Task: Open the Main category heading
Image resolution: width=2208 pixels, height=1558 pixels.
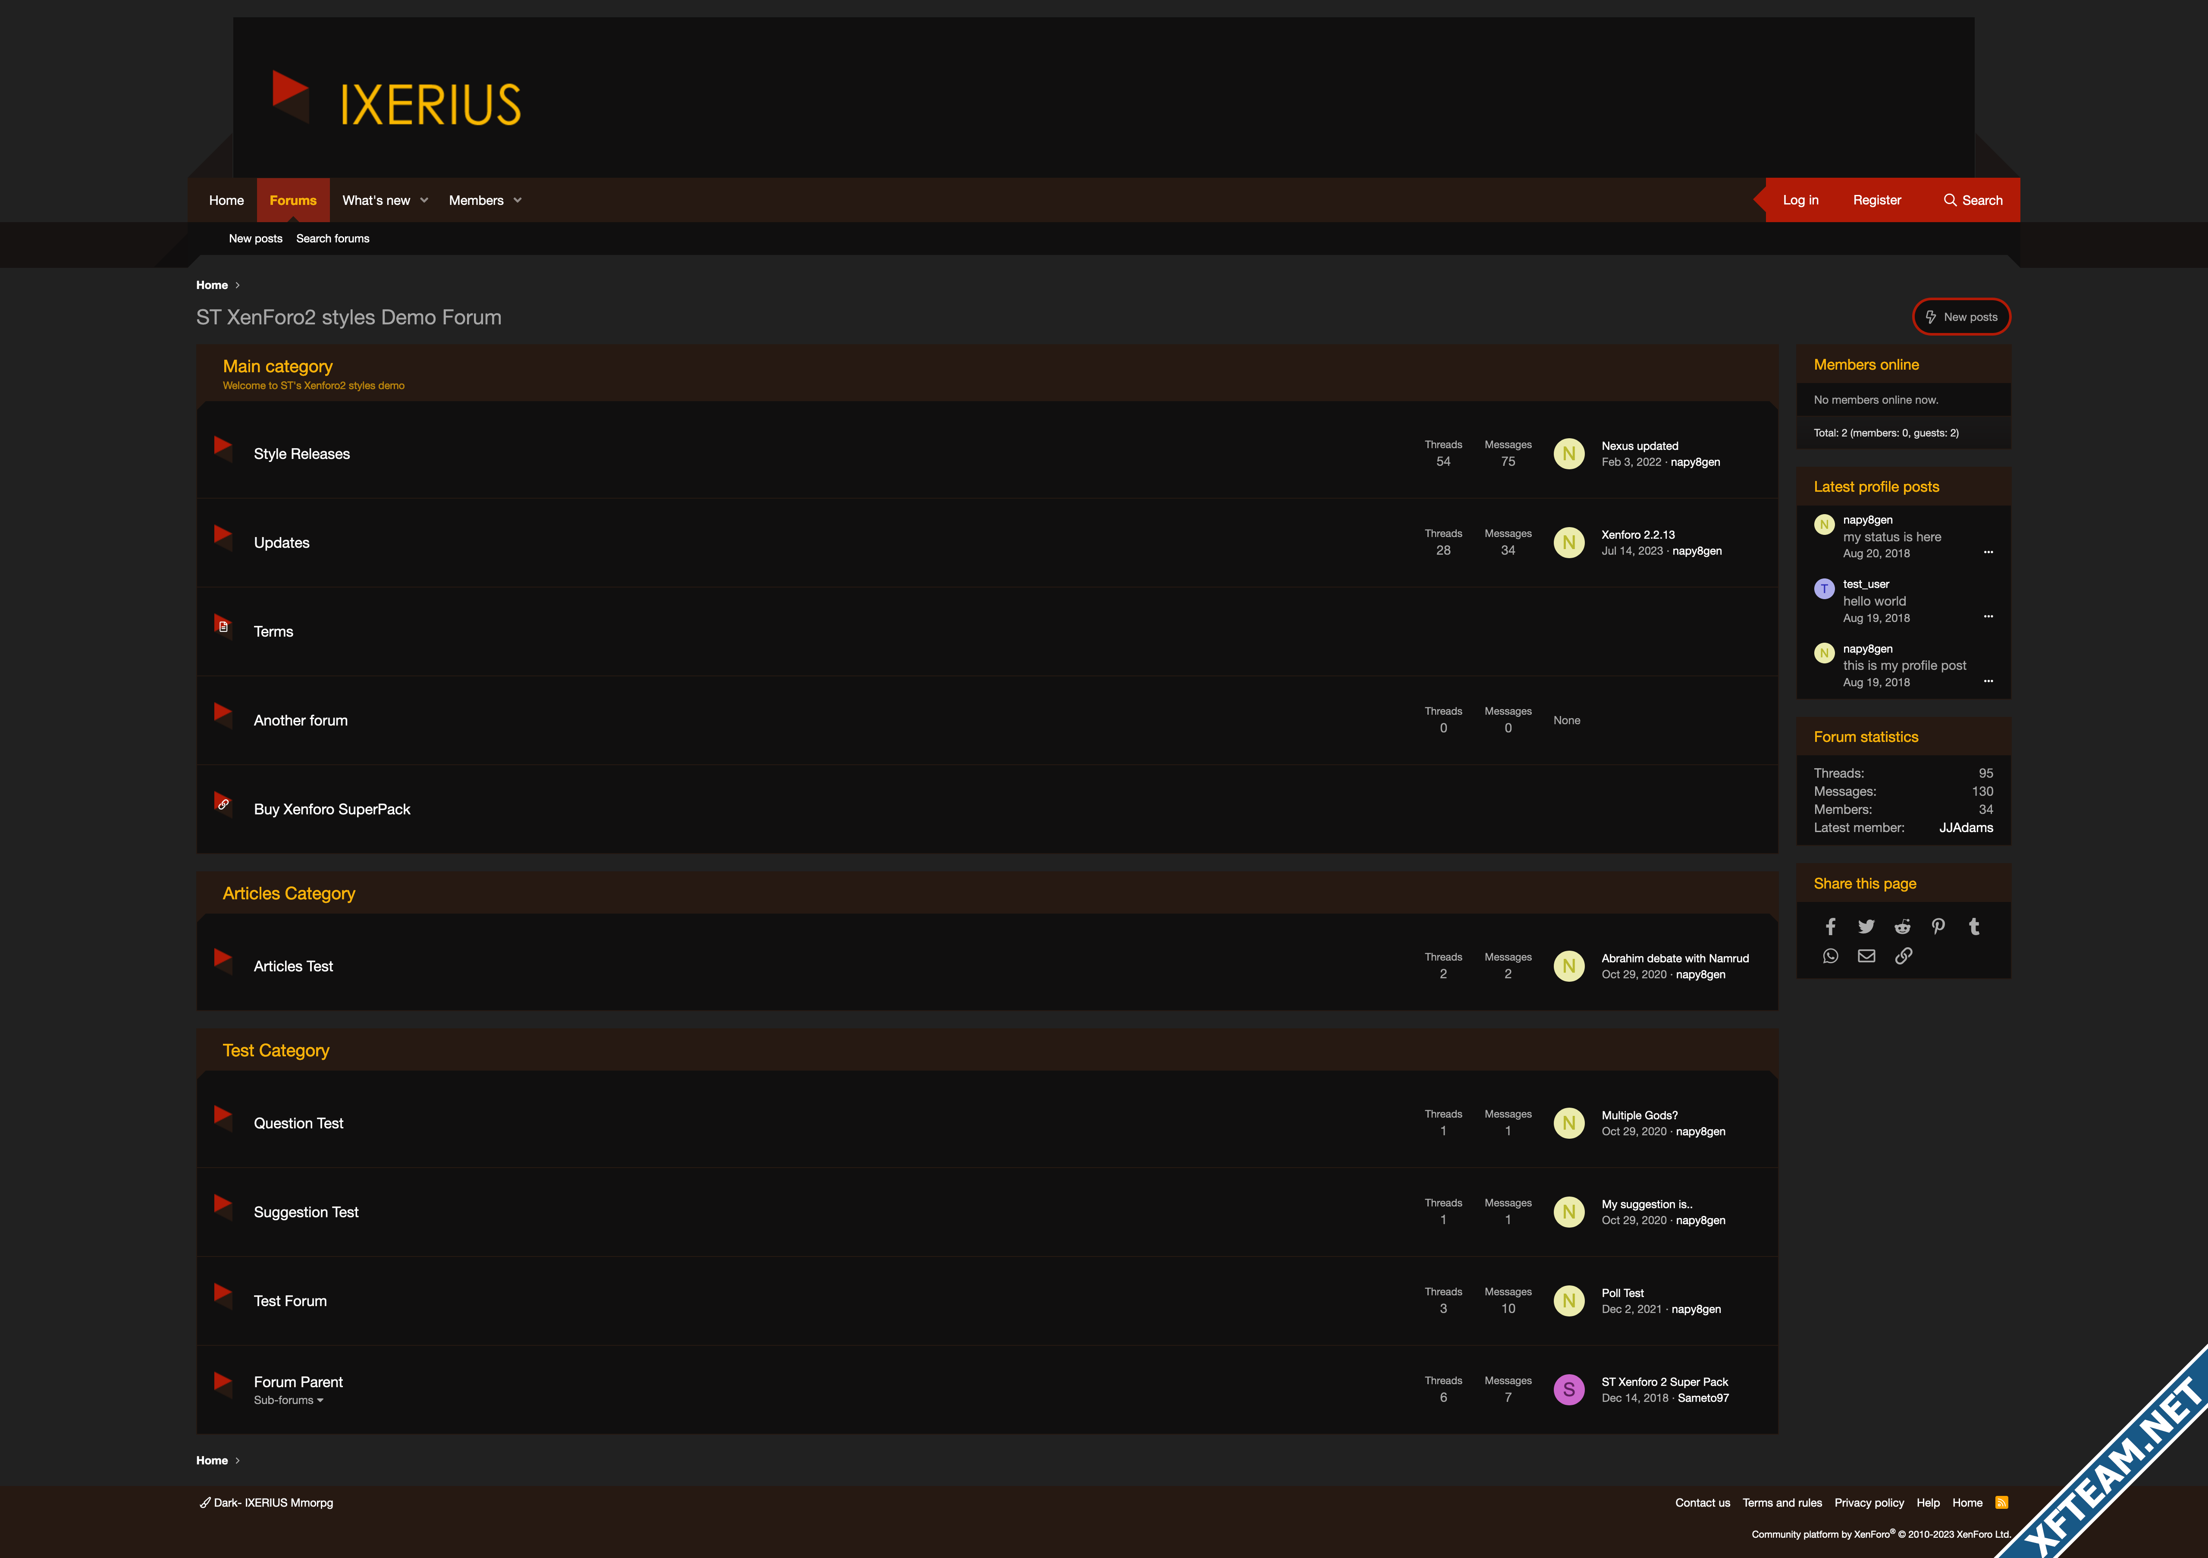Action: [x=278, y=366]
